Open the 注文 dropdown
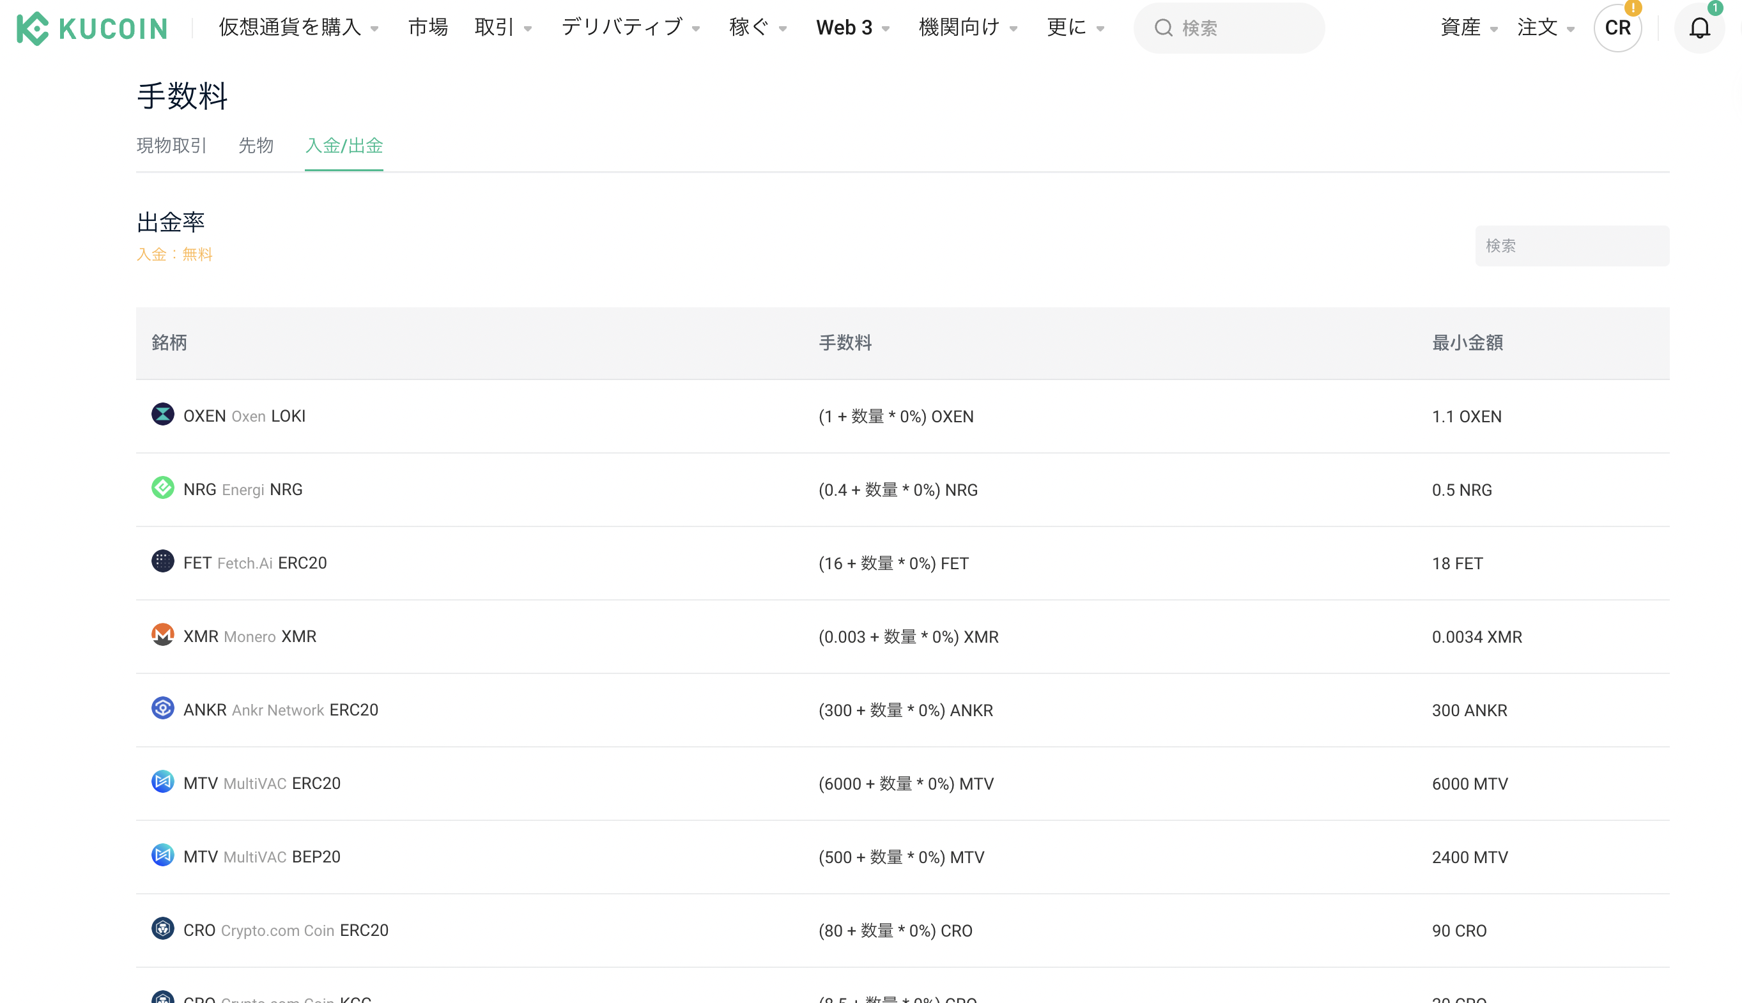Viewport: 1742px width, 1003px height. pyautogui.click(x=1545, y=27)
